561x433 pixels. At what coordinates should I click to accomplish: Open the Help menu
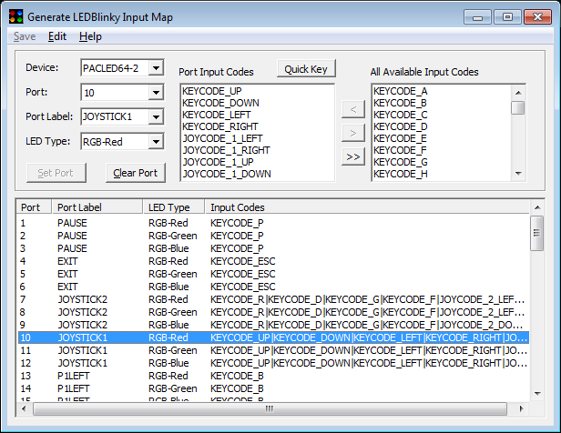point(90,36)
